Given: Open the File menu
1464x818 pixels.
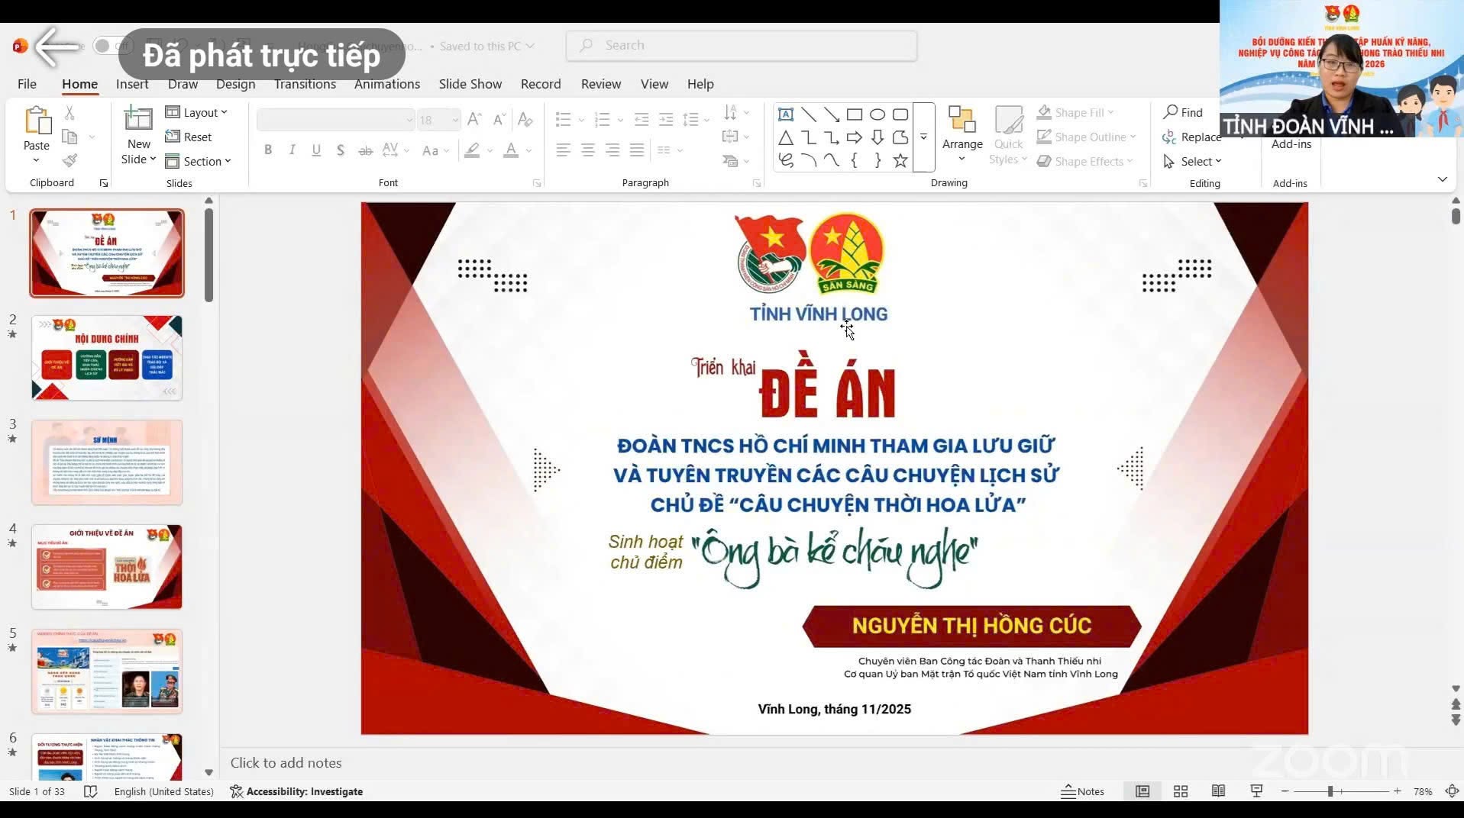Looking at the screenshot, I should 27,84.
